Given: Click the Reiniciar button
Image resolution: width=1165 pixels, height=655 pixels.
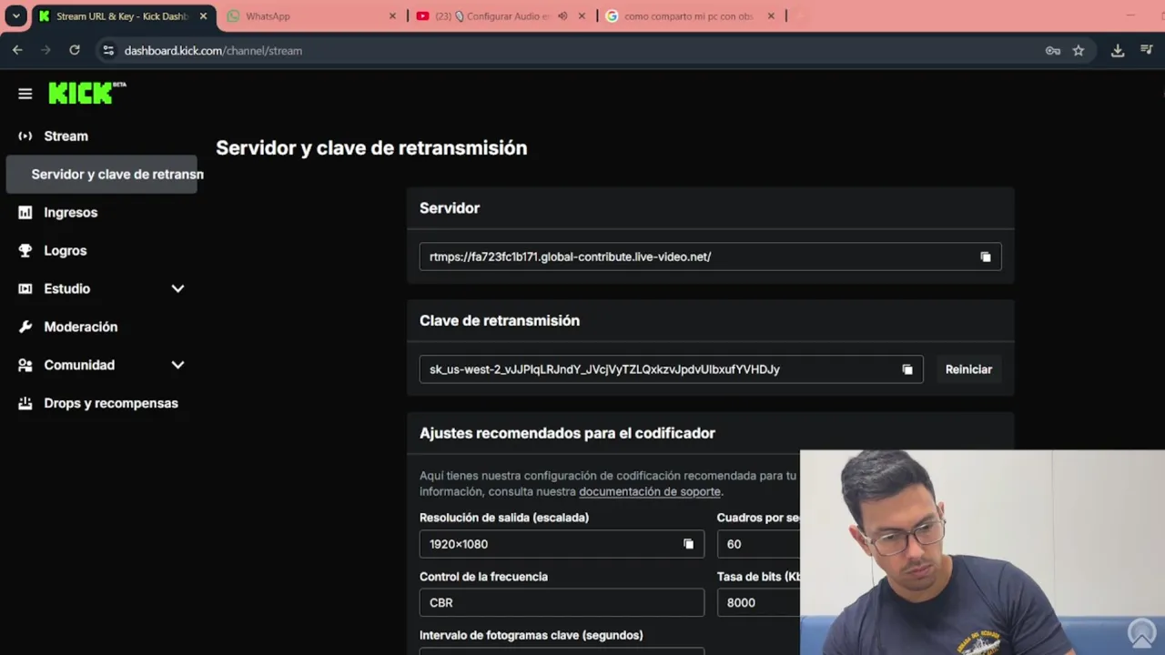Looking at the screenshot, I should [x=968, y=369].
